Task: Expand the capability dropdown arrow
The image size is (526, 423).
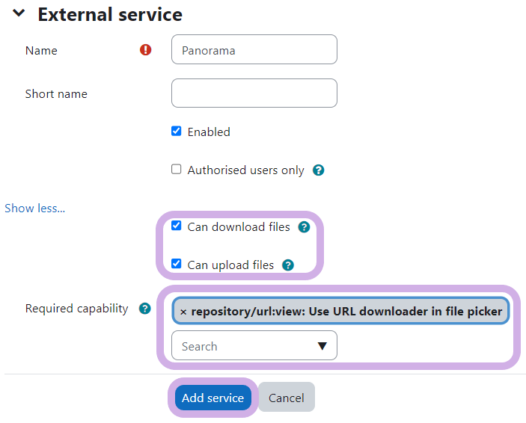Action: [322, 346]
